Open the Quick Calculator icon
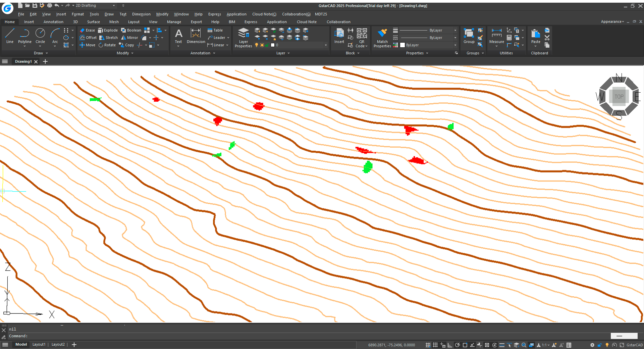Viewport: 644px width, 349px height. 509,38
